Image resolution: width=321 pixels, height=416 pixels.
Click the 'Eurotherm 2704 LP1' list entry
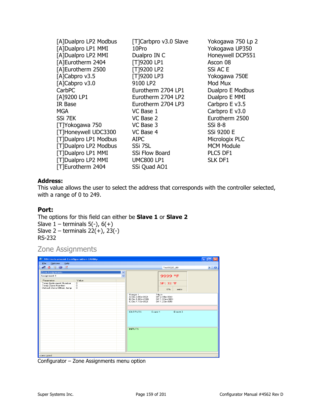tap(158, 90)
